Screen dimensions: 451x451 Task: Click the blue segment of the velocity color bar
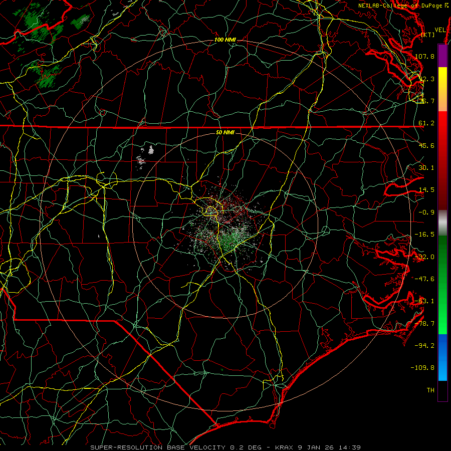[442, 357]
